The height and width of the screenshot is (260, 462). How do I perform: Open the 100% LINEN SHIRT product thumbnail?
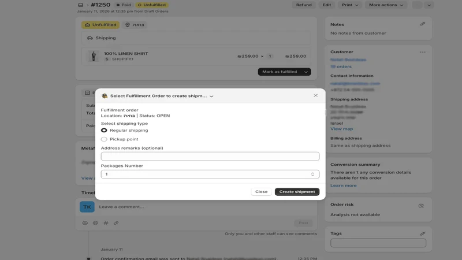pyautogui.click(x=94, y=56)
